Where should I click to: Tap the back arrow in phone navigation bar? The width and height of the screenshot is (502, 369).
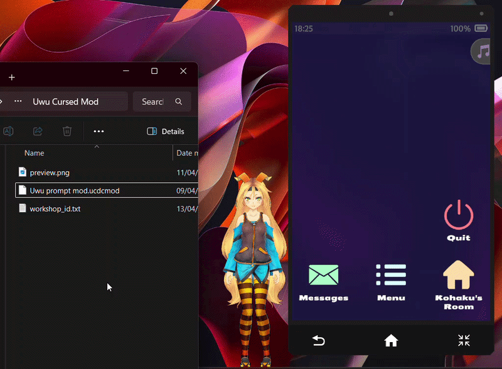[x=319, y=340]
